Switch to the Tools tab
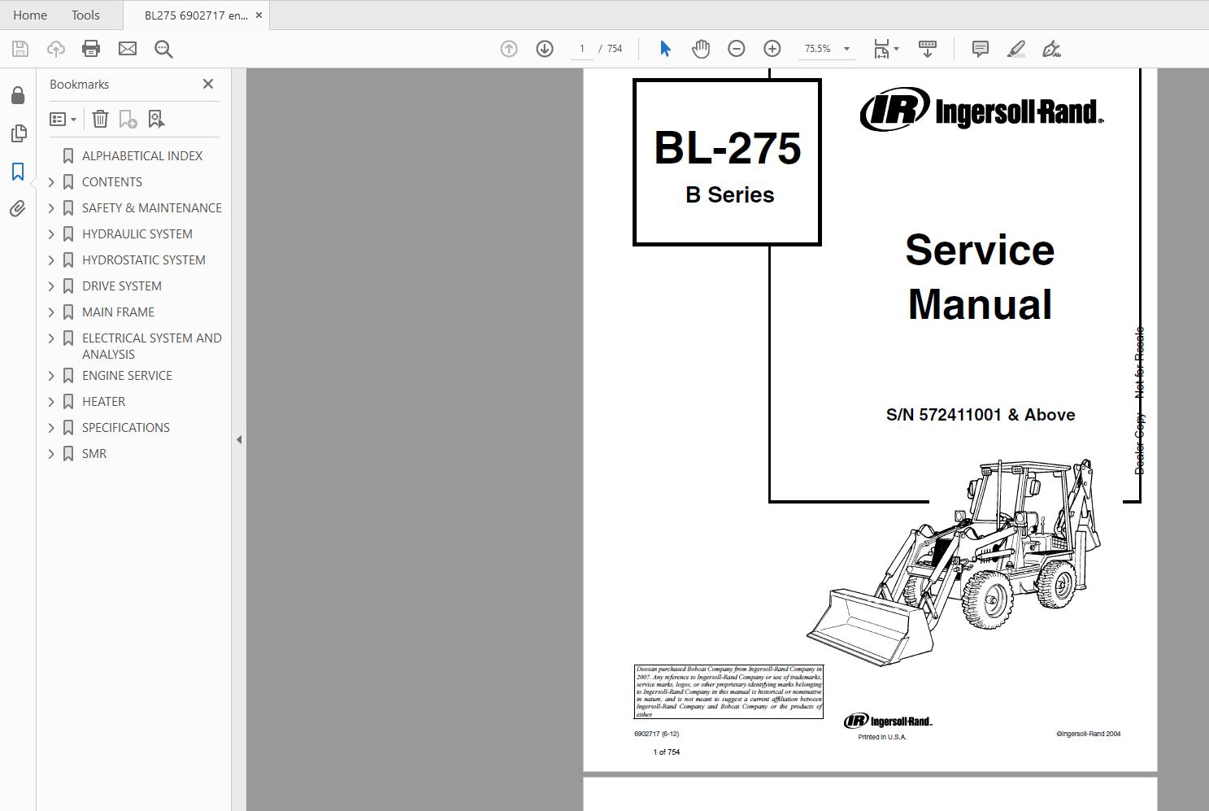Viewport: 1209px width, 811px height. tap(85, 15)
